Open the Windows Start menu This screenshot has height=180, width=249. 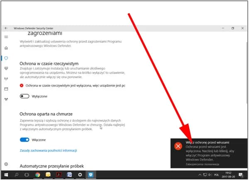6,175
